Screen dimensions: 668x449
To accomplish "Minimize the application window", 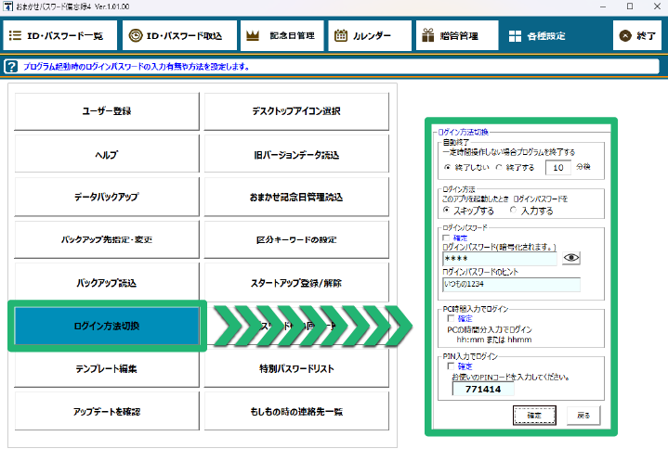I will tap(603, 6).
